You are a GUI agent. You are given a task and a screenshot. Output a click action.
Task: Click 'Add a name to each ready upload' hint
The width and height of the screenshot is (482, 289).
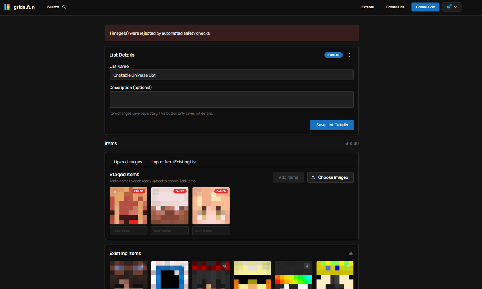pyautogui.click(x=153, y=181)
